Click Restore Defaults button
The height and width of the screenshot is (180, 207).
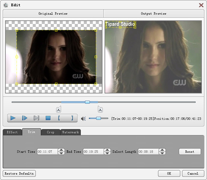[19, 173]
